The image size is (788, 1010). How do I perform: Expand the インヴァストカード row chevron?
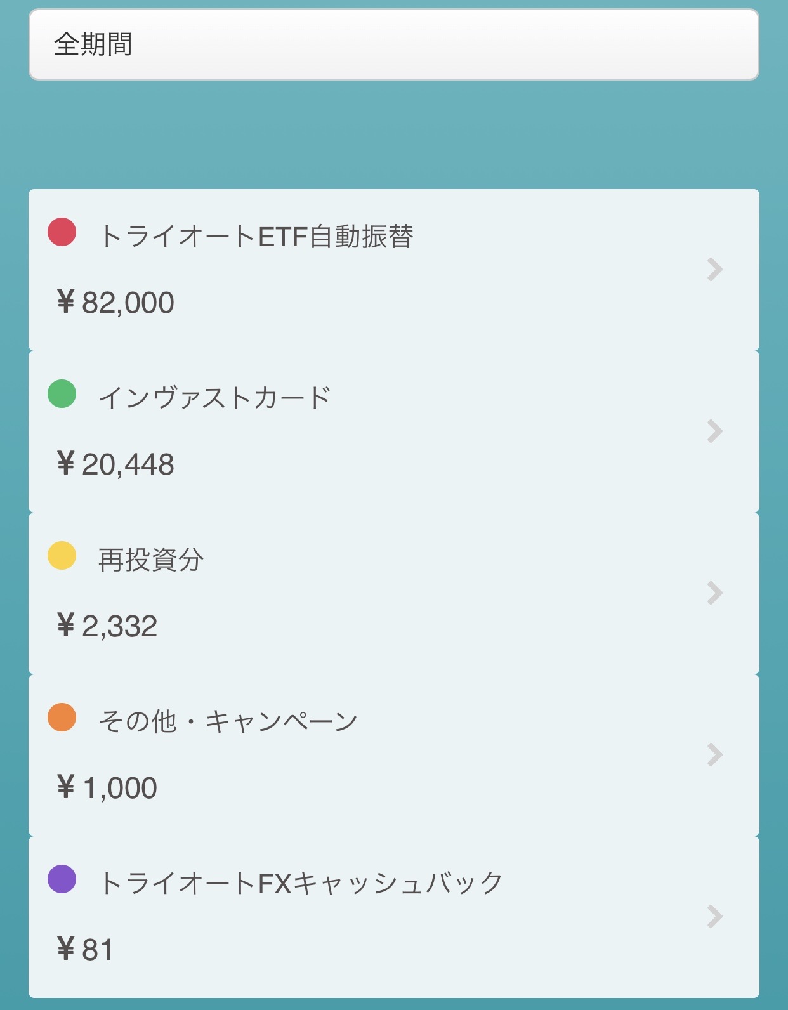(x=714, y=431)
